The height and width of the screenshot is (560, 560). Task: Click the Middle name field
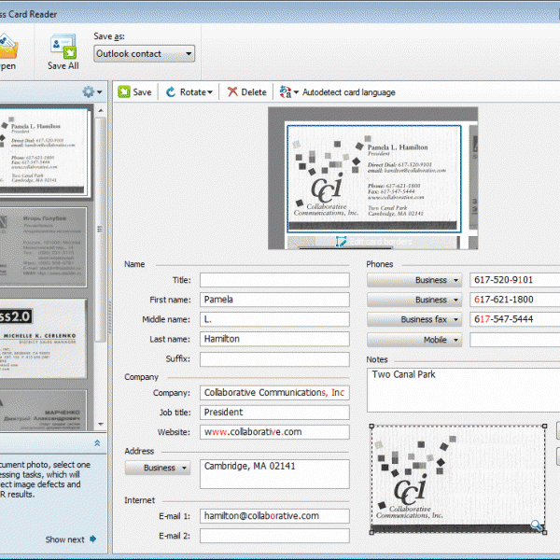tap(274, 319)
